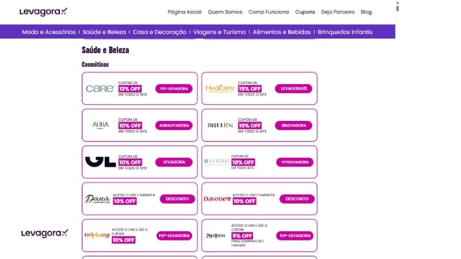The image size is (461, 259).
Task: Click the page scrollbar thumb
Action: [x=398, y=8]
